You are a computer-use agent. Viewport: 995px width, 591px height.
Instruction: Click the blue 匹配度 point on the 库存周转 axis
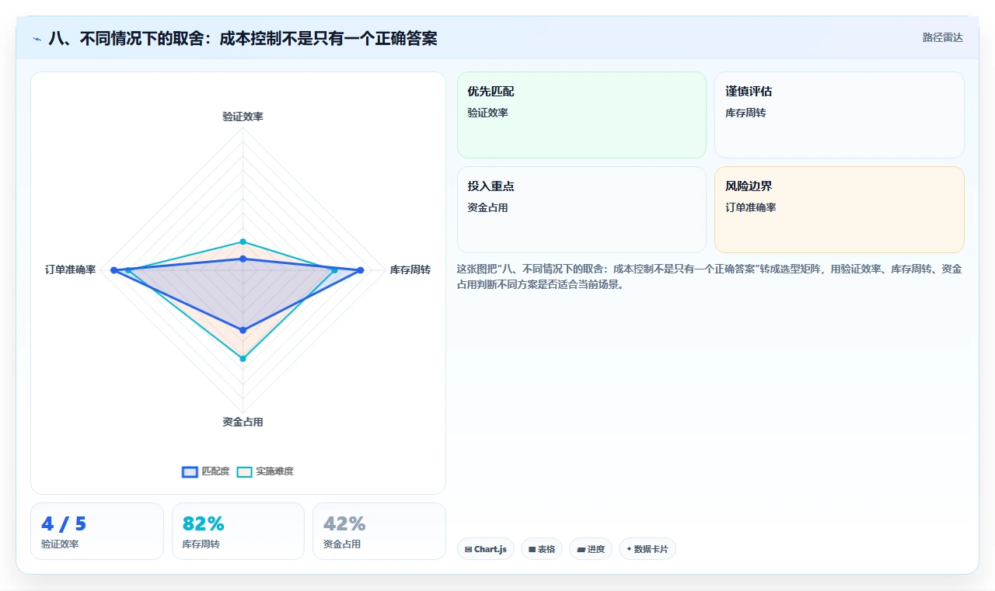click(361, 270)
